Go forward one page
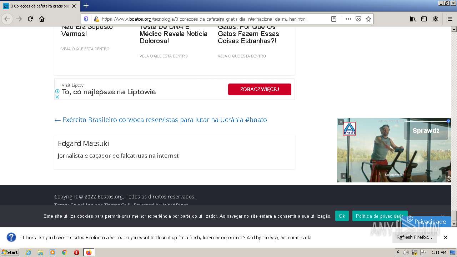This screenshot has height=257, width=457. pos(19,19)
